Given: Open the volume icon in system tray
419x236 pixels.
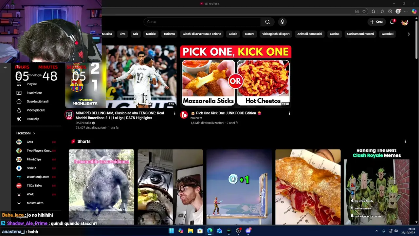Looking at the screenshot, I should click(x=396, y=231).
